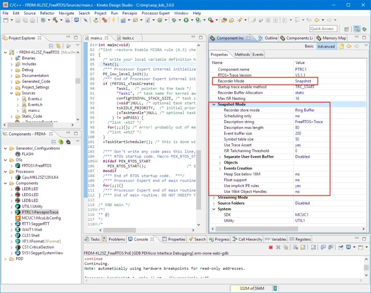Toggle Scheduling only value 'no'
Image resolution: width=371 pixels, height=293 pixels.
[x=297, y=116]
